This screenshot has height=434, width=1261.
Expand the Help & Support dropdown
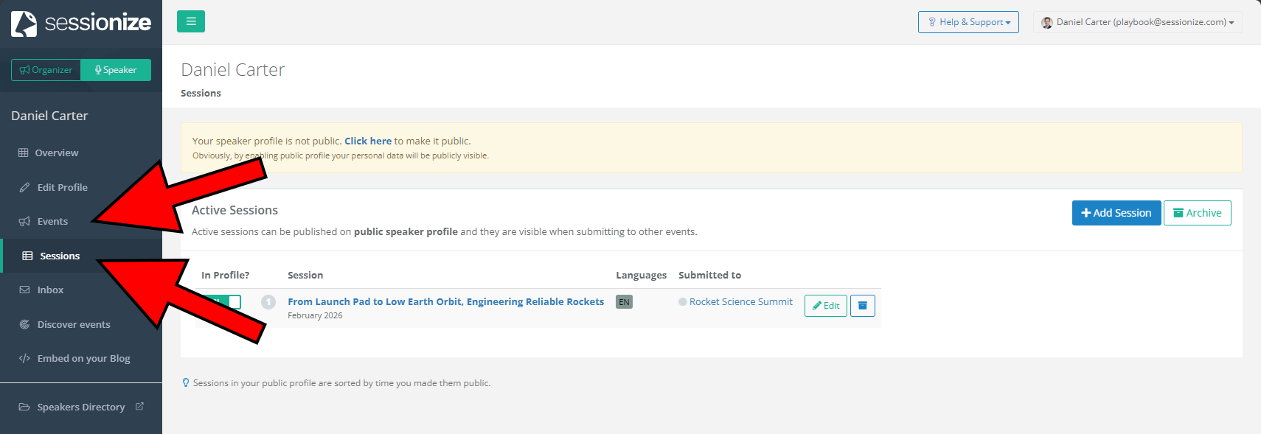tap(968, 22)
